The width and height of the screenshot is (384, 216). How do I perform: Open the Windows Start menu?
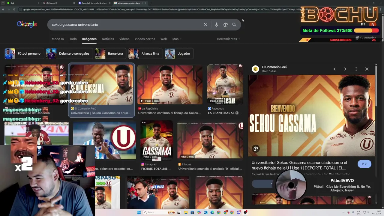[139, 212]
